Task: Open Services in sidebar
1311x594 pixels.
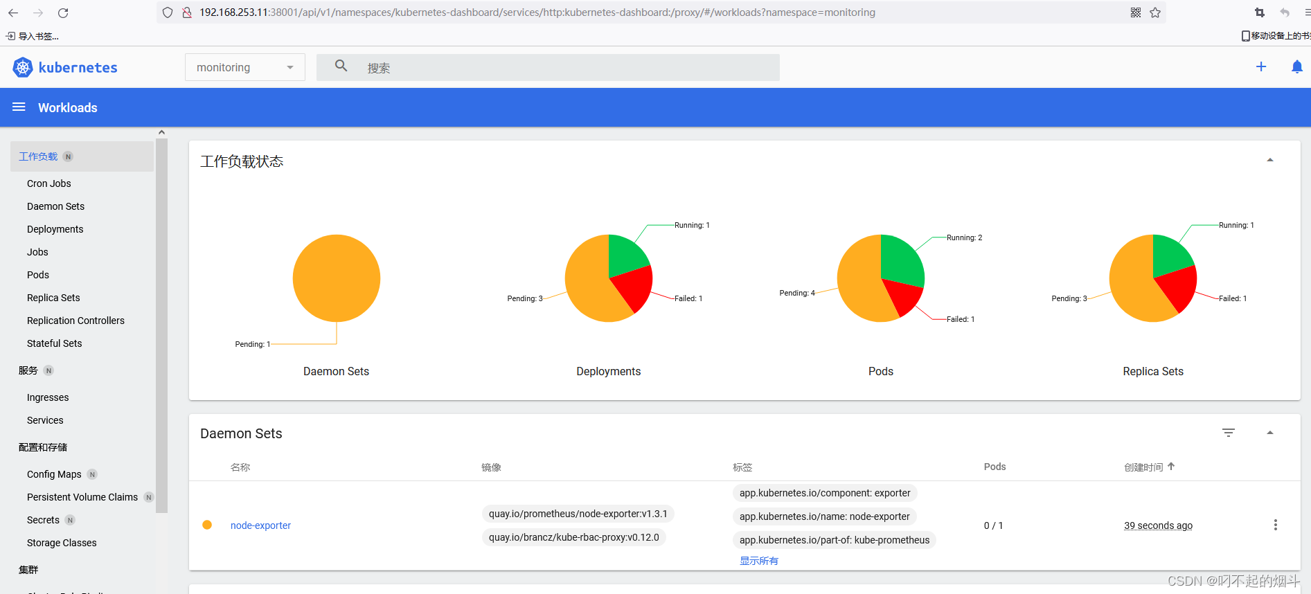Action: click(45, 420)
